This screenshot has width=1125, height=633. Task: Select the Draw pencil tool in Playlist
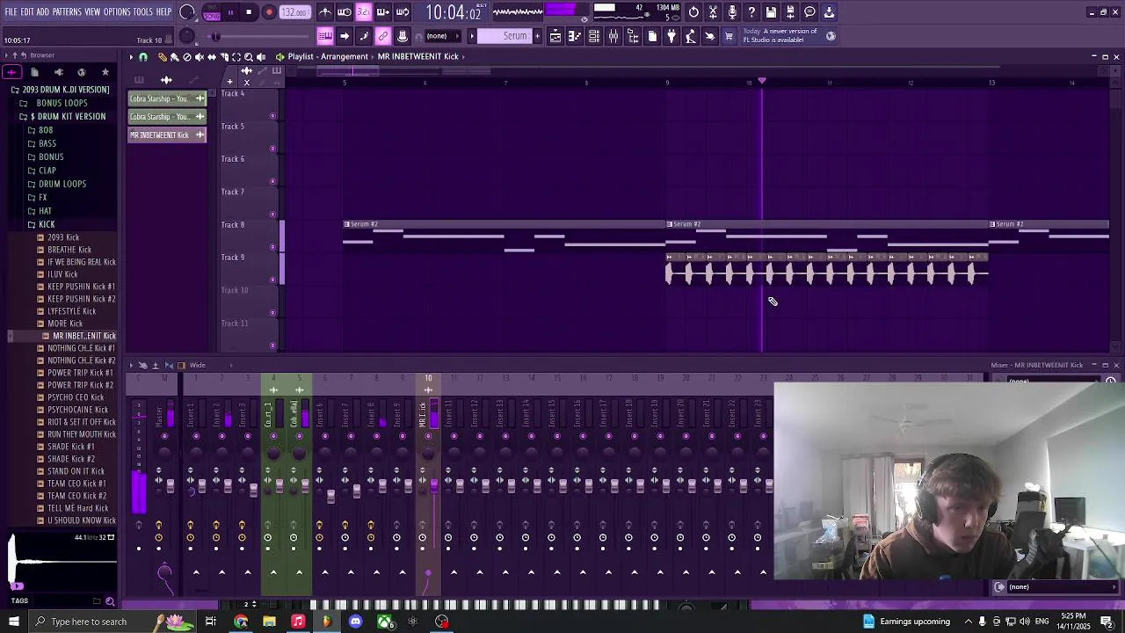pos(162,57)
